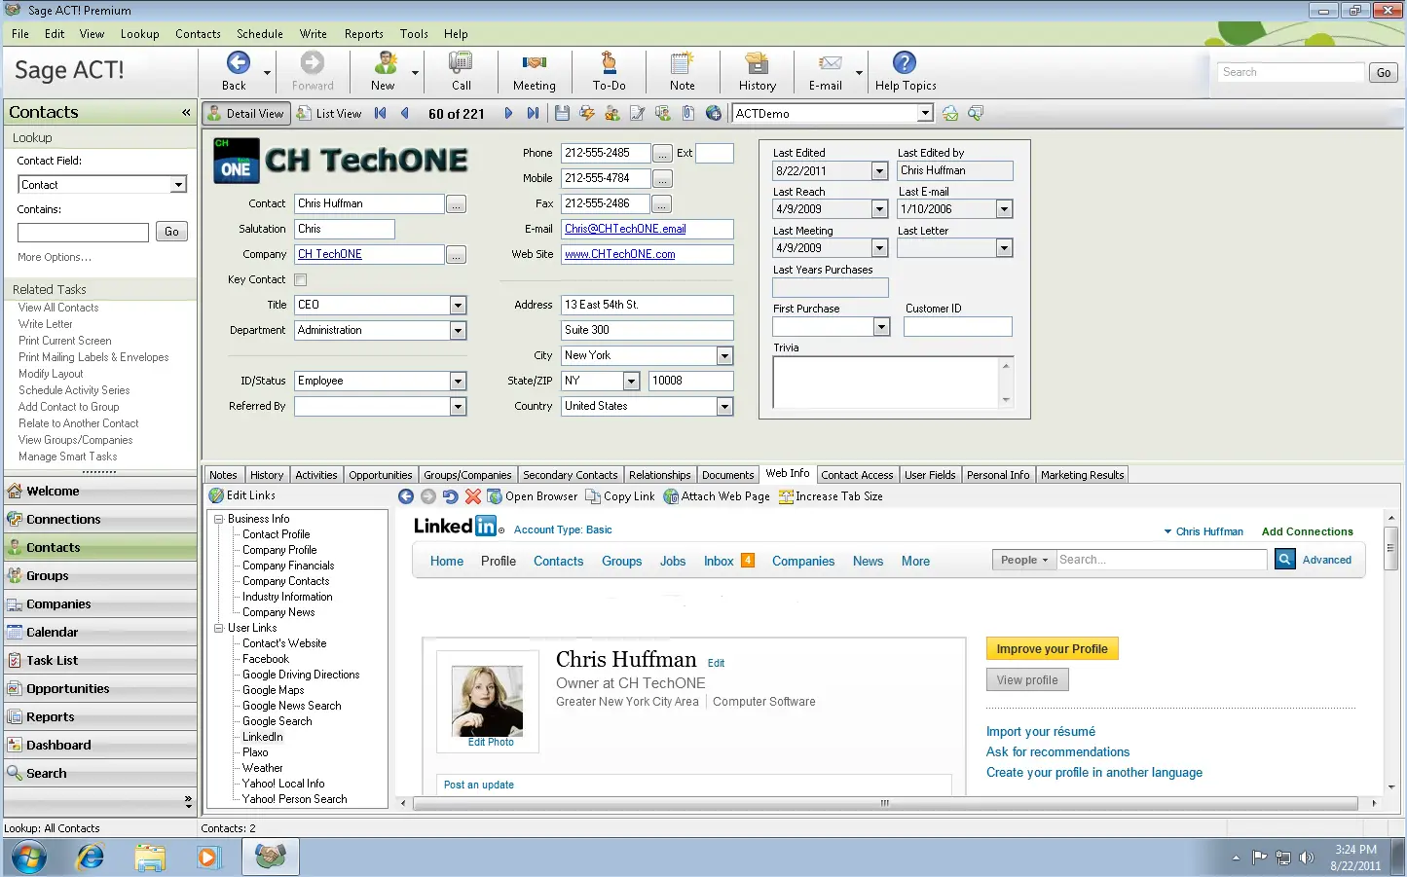Open the ACTDemo database dropdown

tap(925, 113)
